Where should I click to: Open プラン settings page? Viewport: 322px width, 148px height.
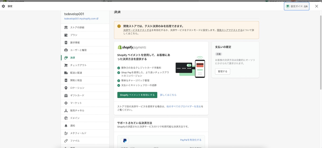click(x=85, y=35)
